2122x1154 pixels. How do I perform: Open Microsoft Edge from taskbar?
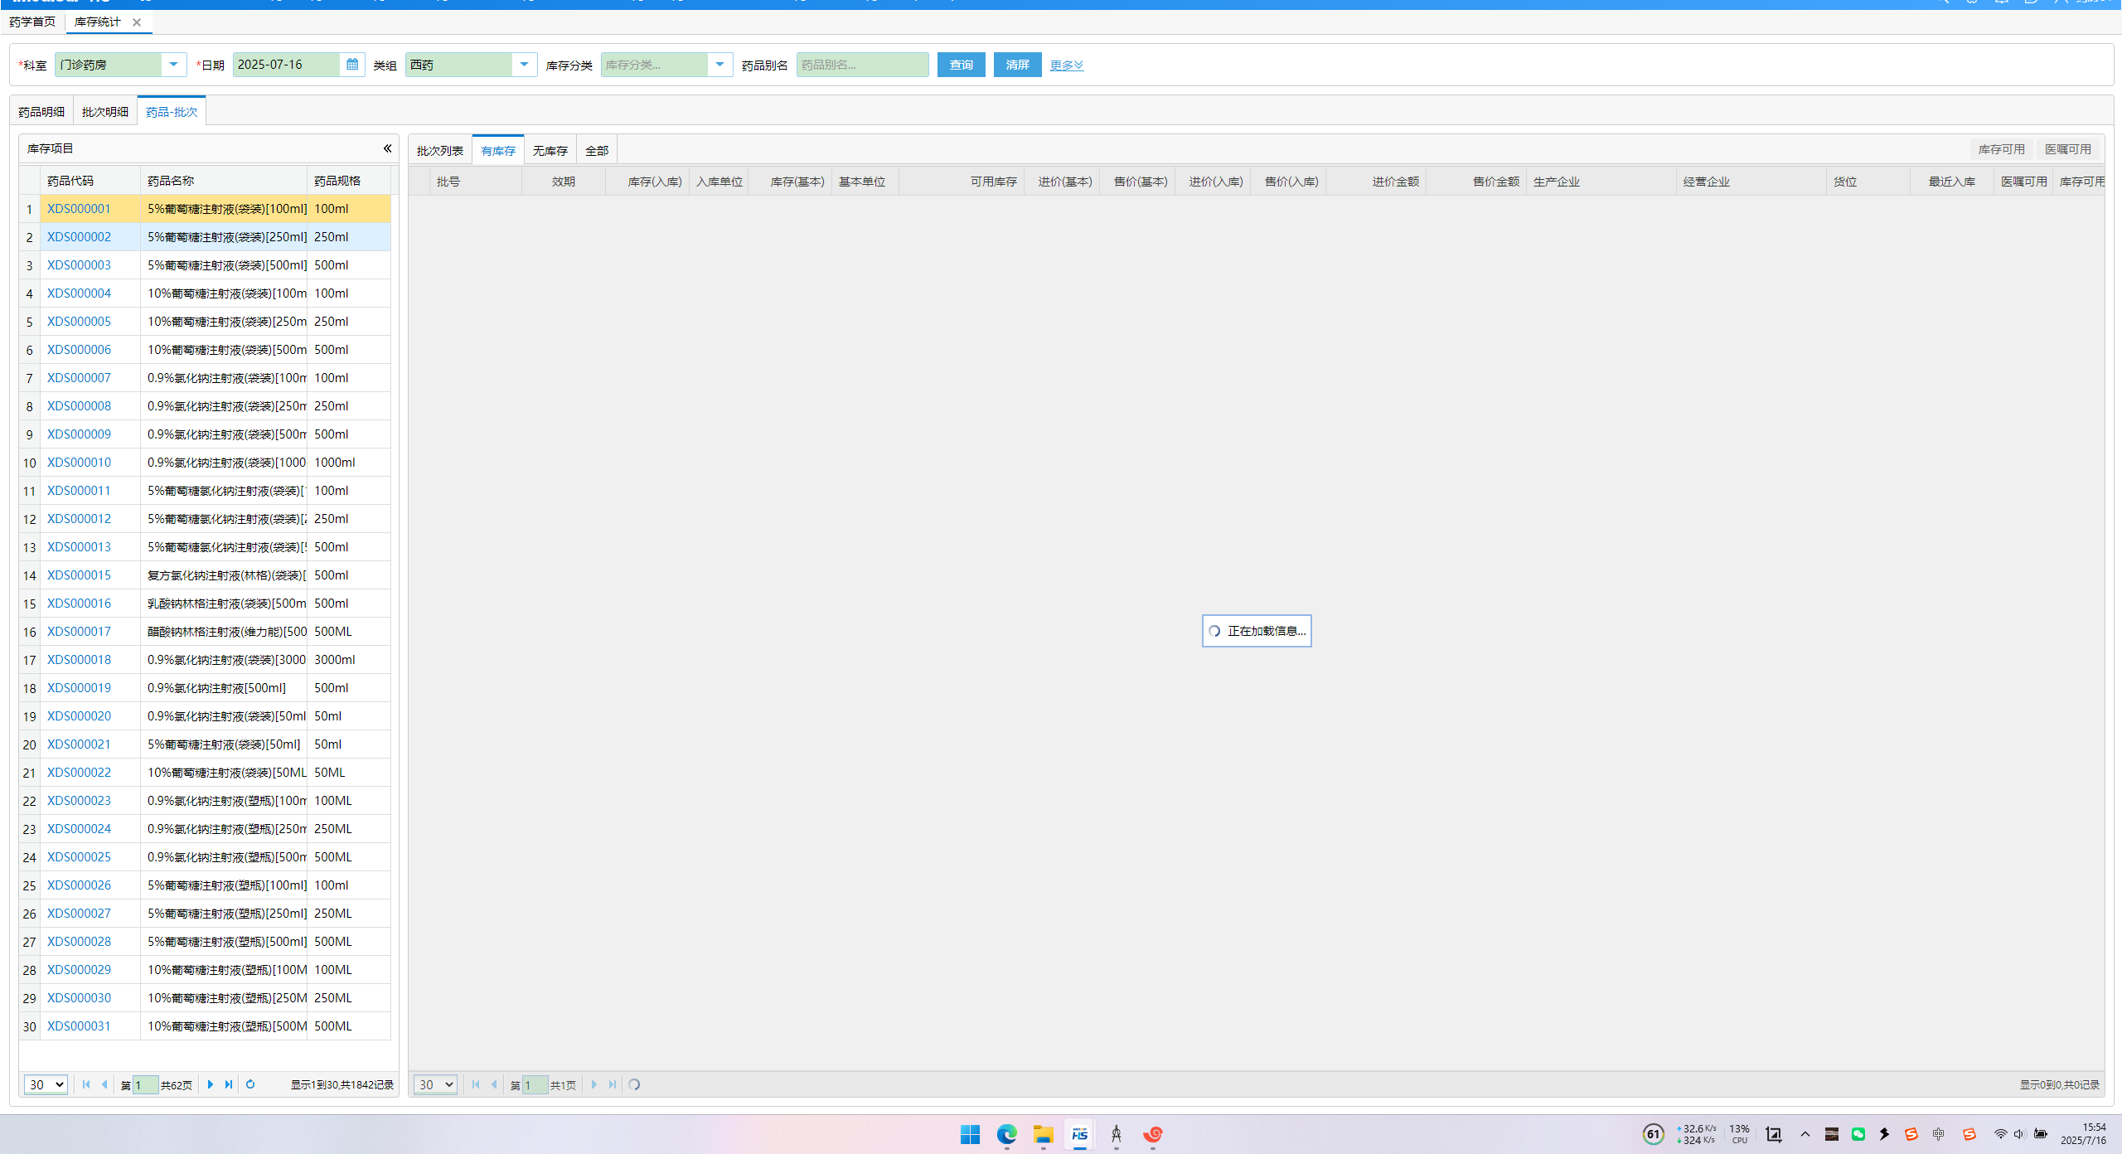click(1006, 1134)
